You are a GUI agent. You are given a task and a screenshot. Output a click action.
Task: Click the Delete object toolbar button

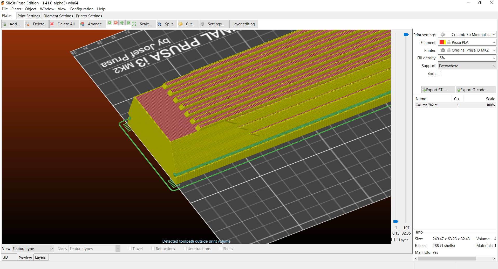(x=36, y=24)
